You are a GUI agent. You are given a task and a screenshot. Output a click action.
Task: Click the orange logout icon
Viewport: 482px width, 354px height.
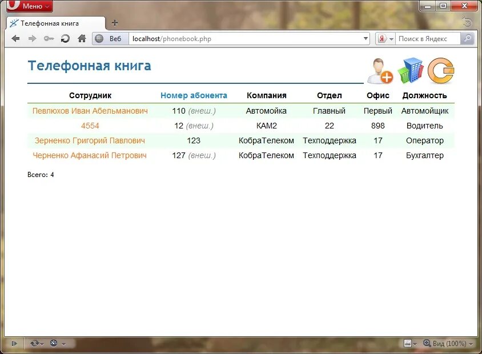tap(441, 71)
